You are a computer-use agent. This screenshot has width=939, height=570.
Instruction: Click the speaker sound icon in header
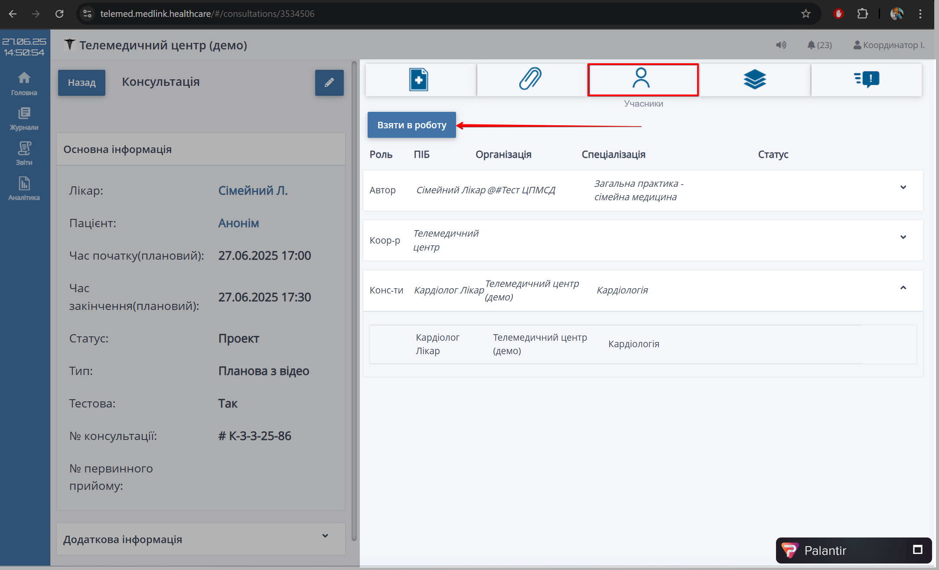pyautogui.click(x=781, y=45)
